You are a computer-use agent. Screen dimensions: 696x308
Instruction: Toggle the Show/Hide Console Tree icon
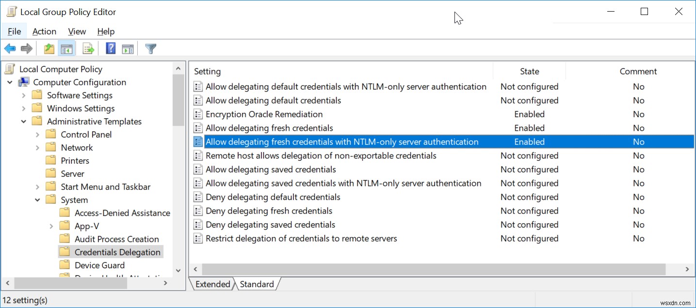tap(67, 48)
